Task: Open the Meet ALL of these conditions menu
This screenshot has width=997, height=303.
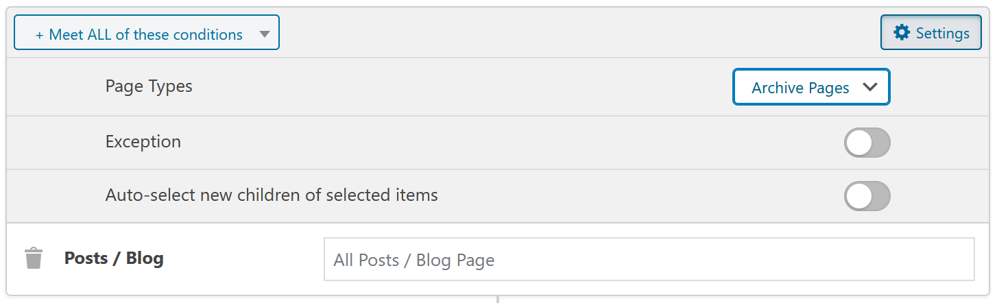Action: [x=147, y=33]
